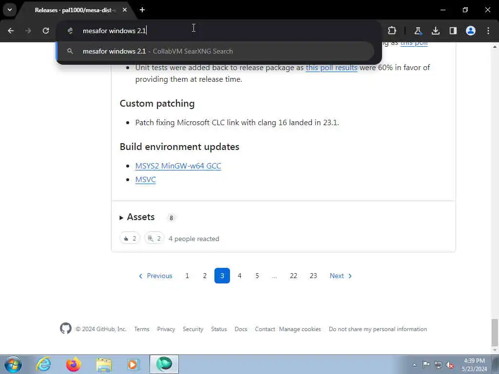Click Manage cookies in footer

tap(300, 329)
